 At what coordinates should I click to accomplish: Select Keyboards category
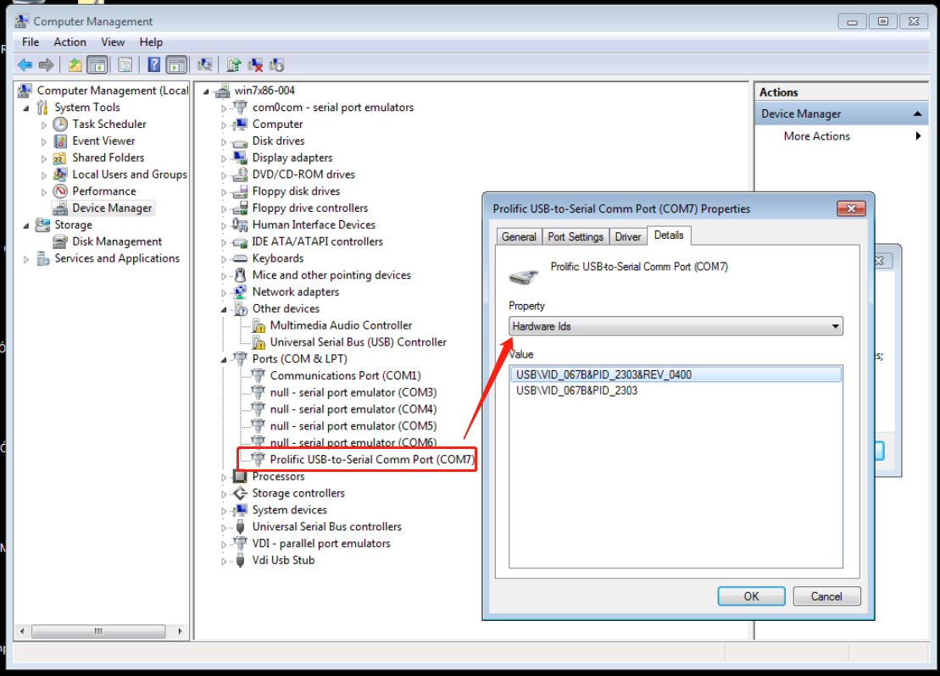click(x=277, y=258)
